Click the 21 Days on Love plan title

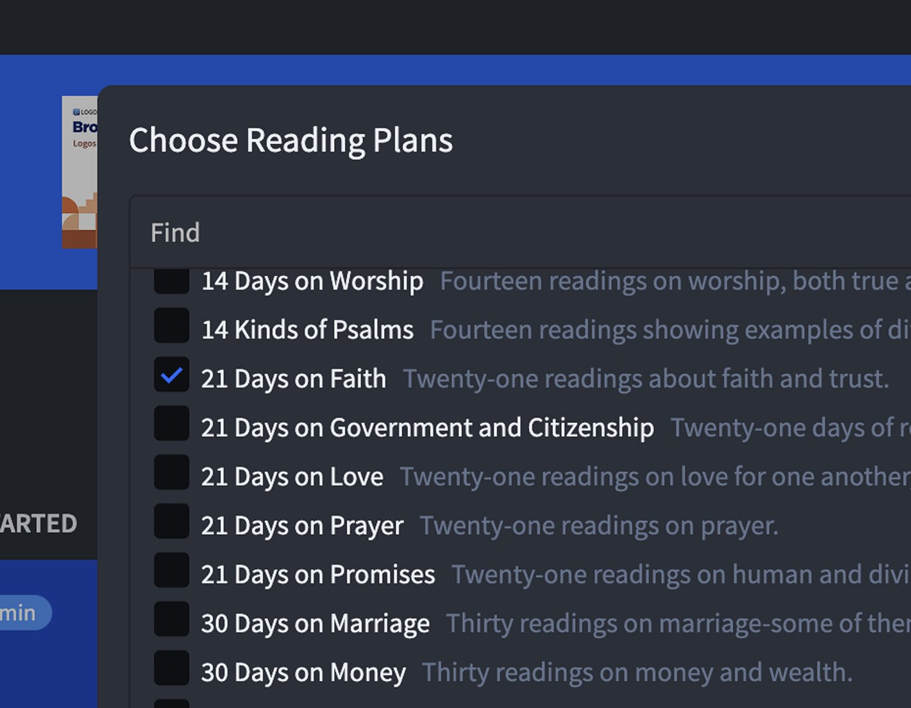tap(292, 476)
